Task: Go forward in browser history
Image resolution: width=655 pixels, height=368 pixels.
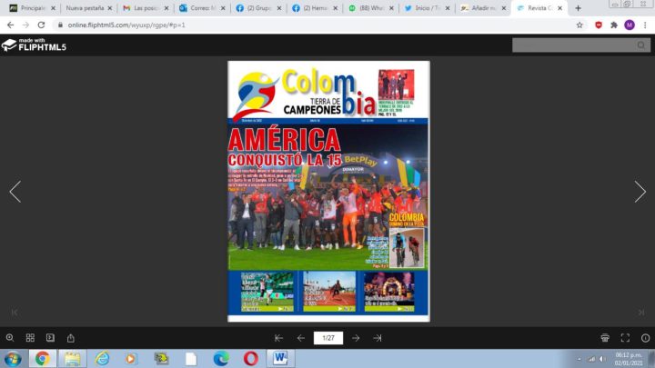Action: click(x=25, y=25)
